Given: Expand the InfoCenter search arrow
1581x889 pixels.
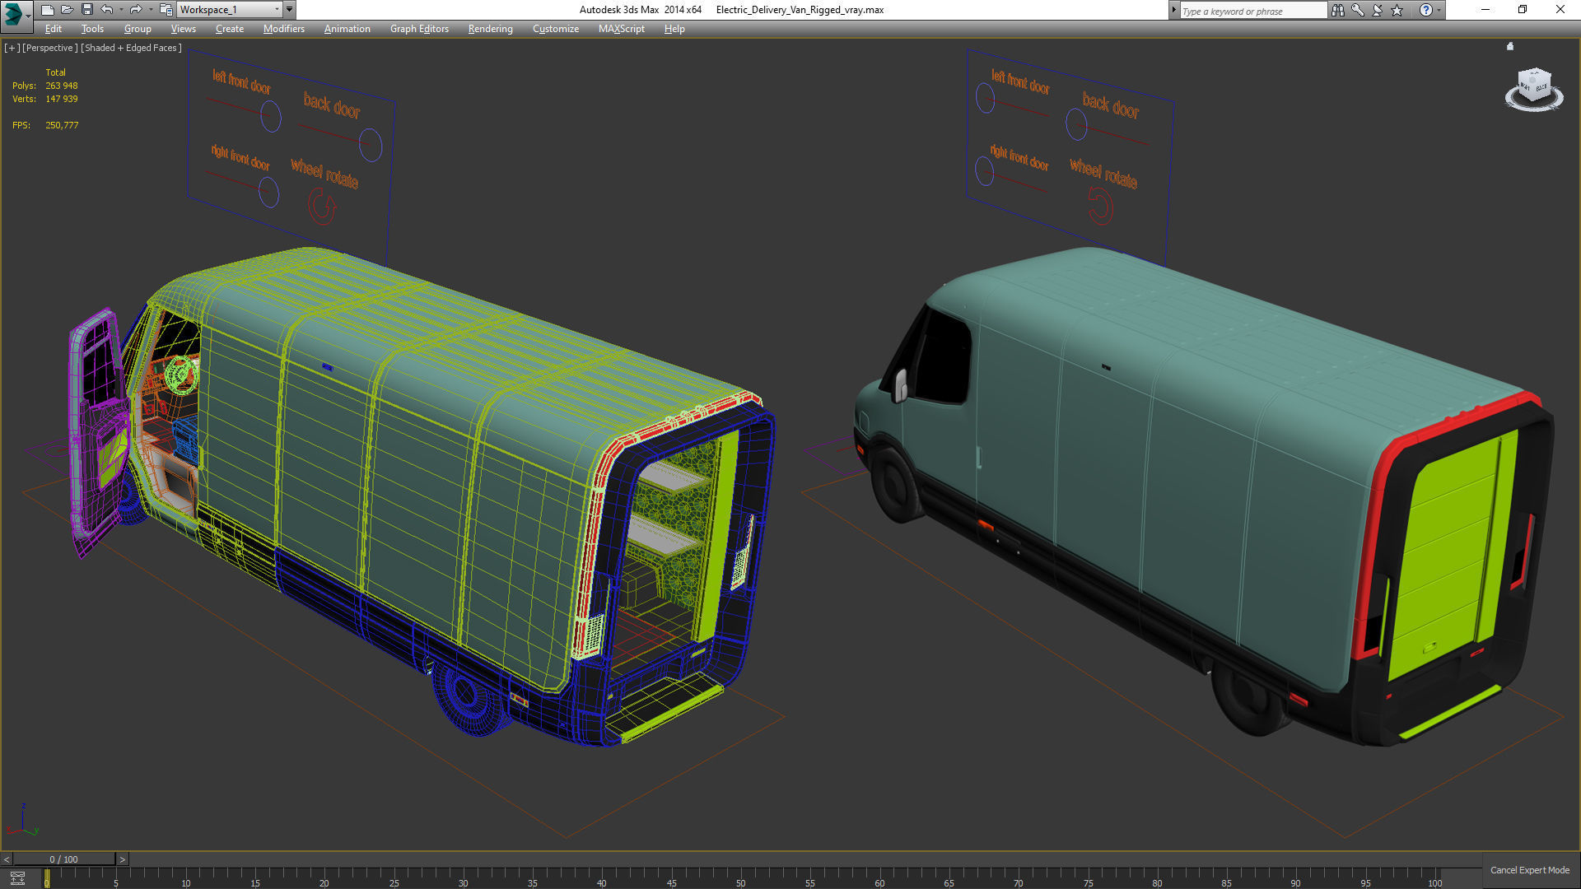Looking at the screenshot, I should (1173, 10).
